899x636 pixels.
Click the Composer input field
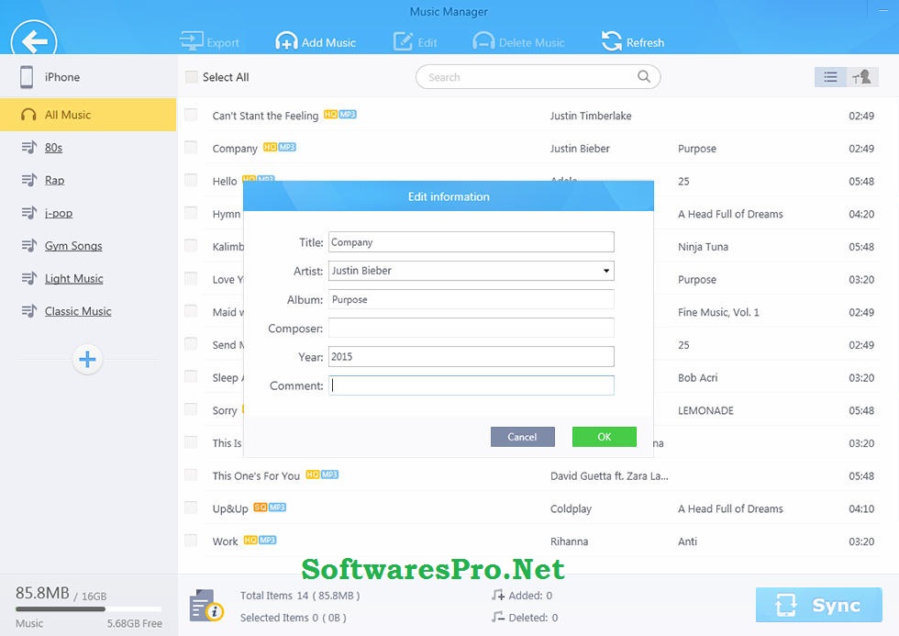tap(471, 329)
